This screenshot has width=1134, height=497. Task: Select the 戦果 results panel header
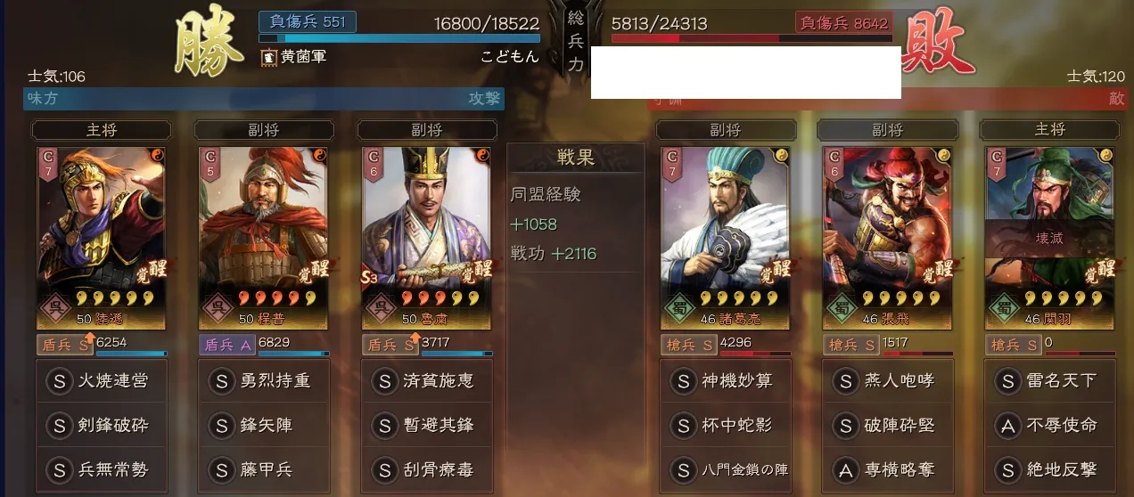[x=576, y=157]
